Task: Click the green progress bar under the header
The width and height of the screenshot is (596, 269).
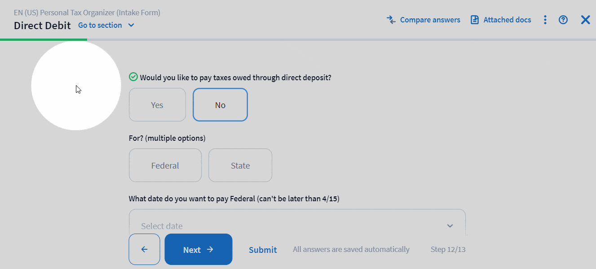Action: pos(44,39)
